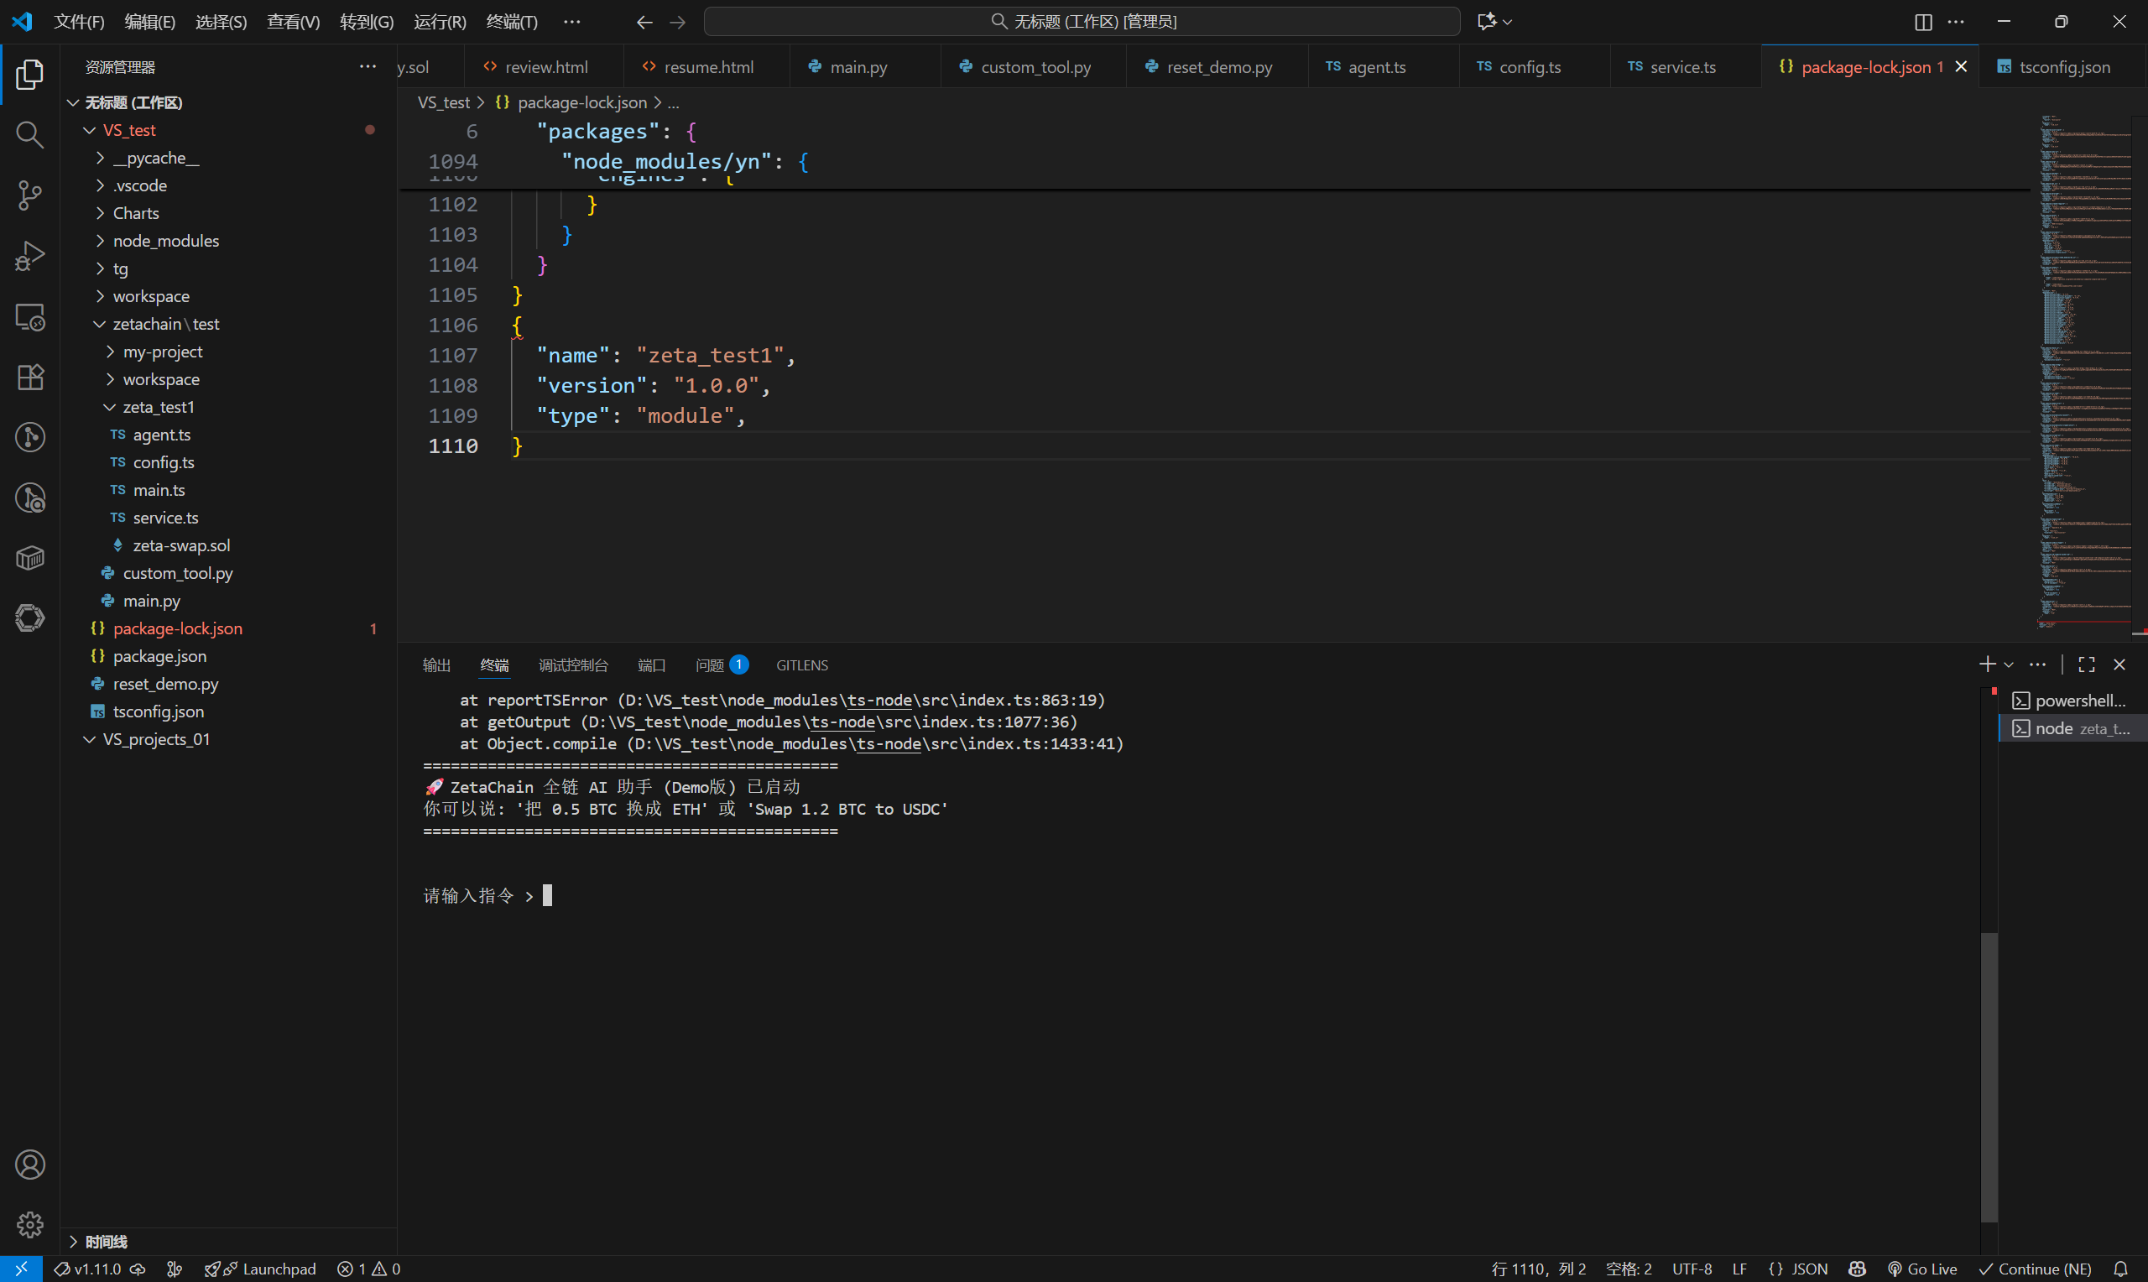The height and width of the screenshot is (1282, 2148).
Task: Open the Extensions view icon
Action: [x=29, y=378]
